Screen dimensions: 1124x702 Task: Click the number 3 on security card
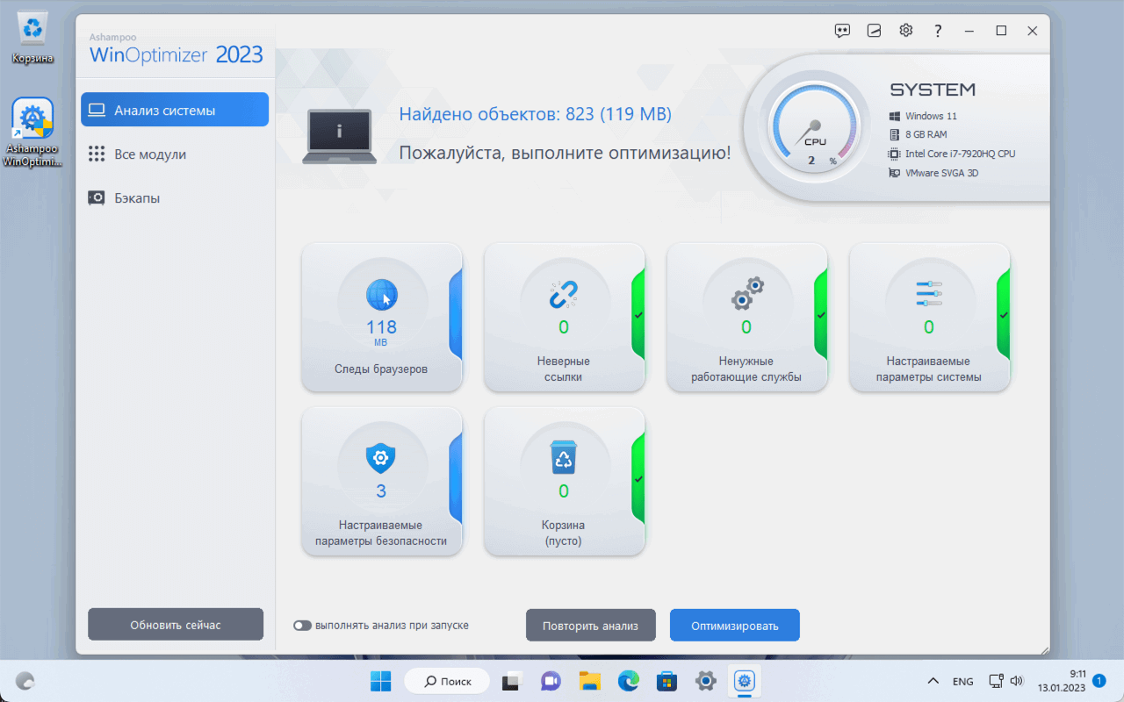click(x=381, y=491)
